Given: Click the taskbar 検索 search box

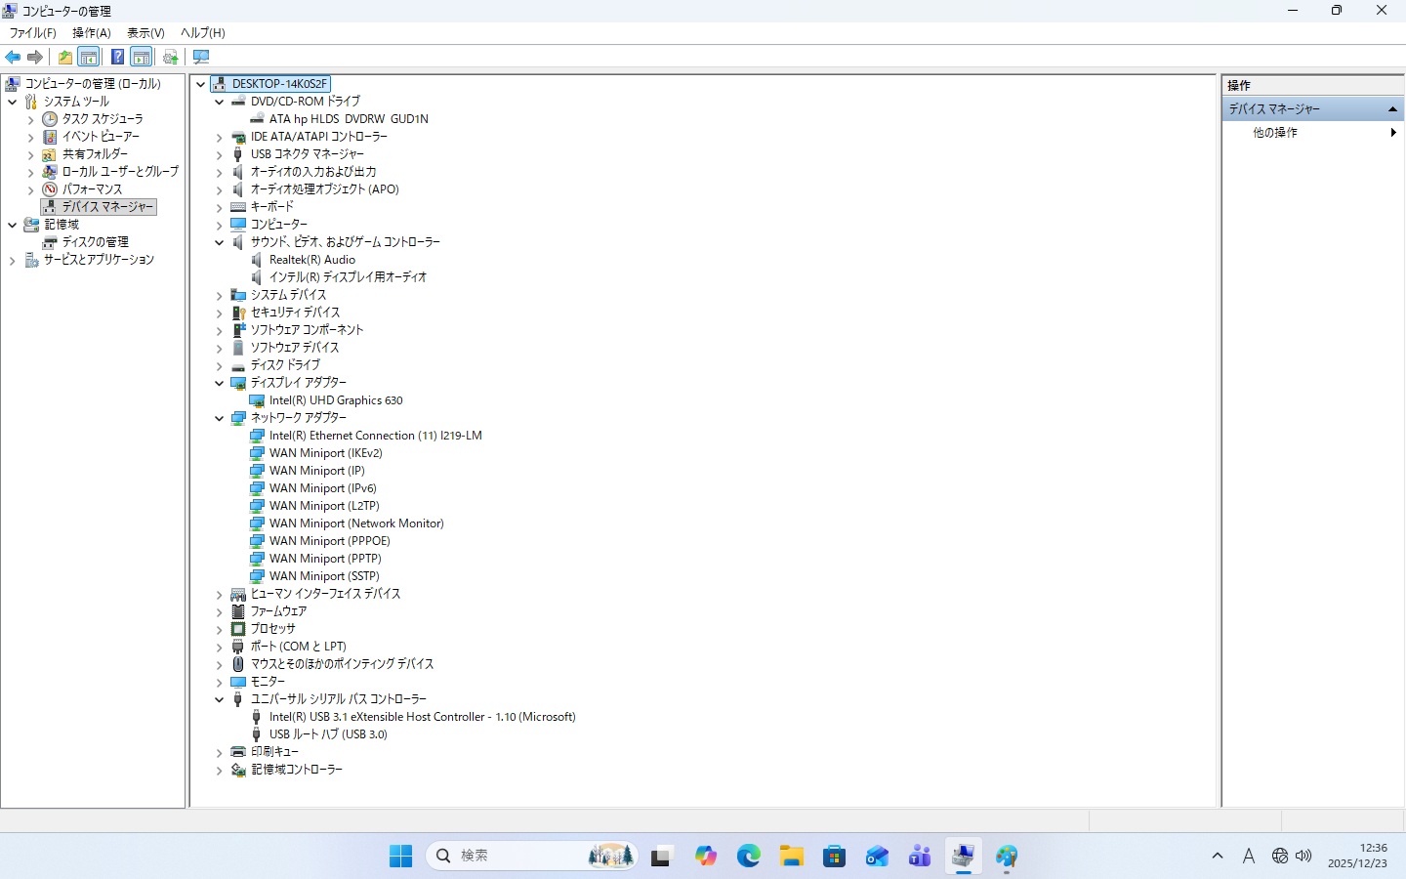Looking at the screenshot, I should click(517, 856).
